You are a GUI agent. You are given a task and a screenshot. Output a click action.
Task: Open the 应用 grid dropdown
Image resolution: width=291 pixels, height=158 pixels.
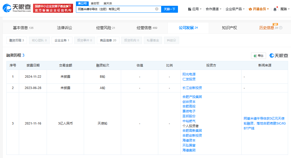pos(195,9)
